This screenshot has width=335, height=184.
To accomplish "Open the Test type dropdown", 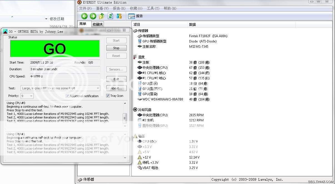I will tap(98, 88).
